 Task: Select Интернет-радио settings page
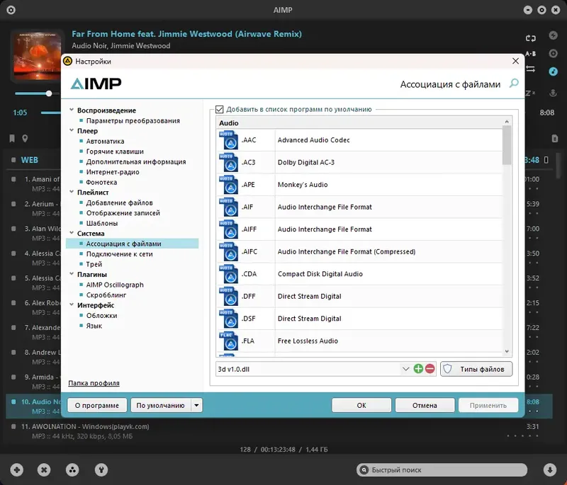[113, 172]
